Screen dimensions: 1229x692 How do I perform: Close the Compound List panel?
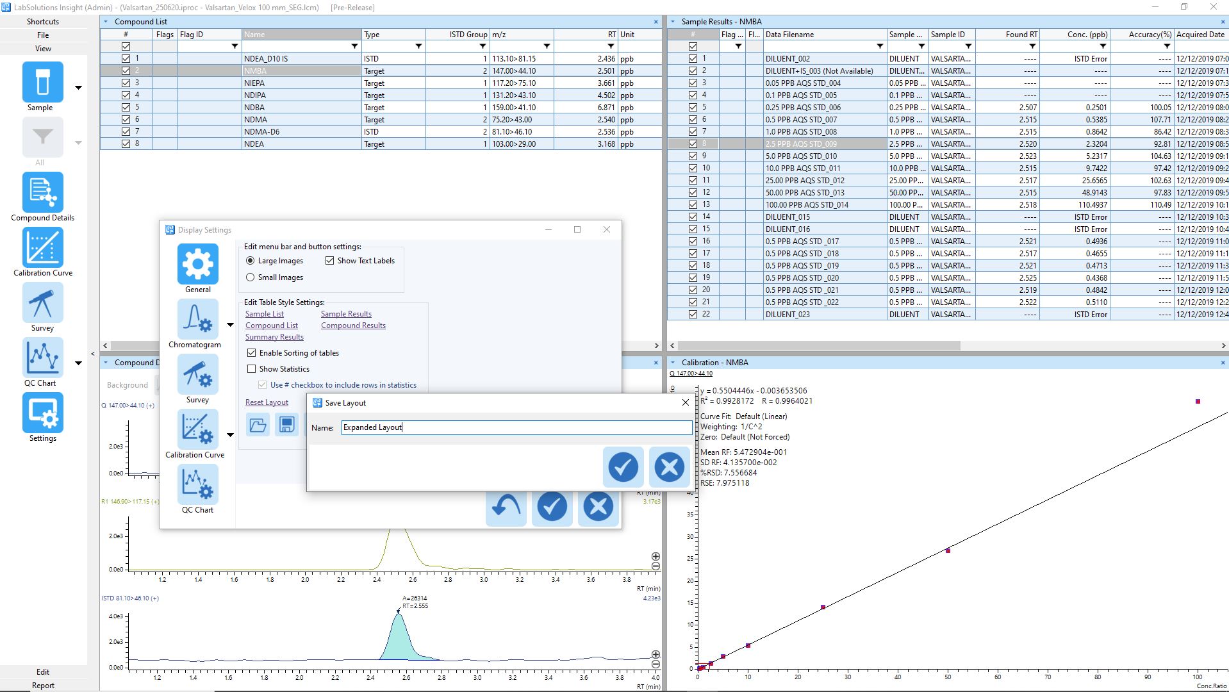point(656,22)
